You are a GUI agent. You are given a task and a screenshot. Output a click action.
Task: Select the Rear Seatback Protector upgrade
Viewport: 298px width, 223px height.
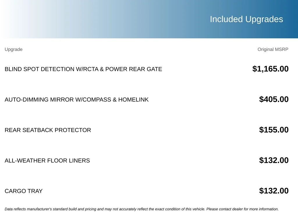(x=48, y=130)
